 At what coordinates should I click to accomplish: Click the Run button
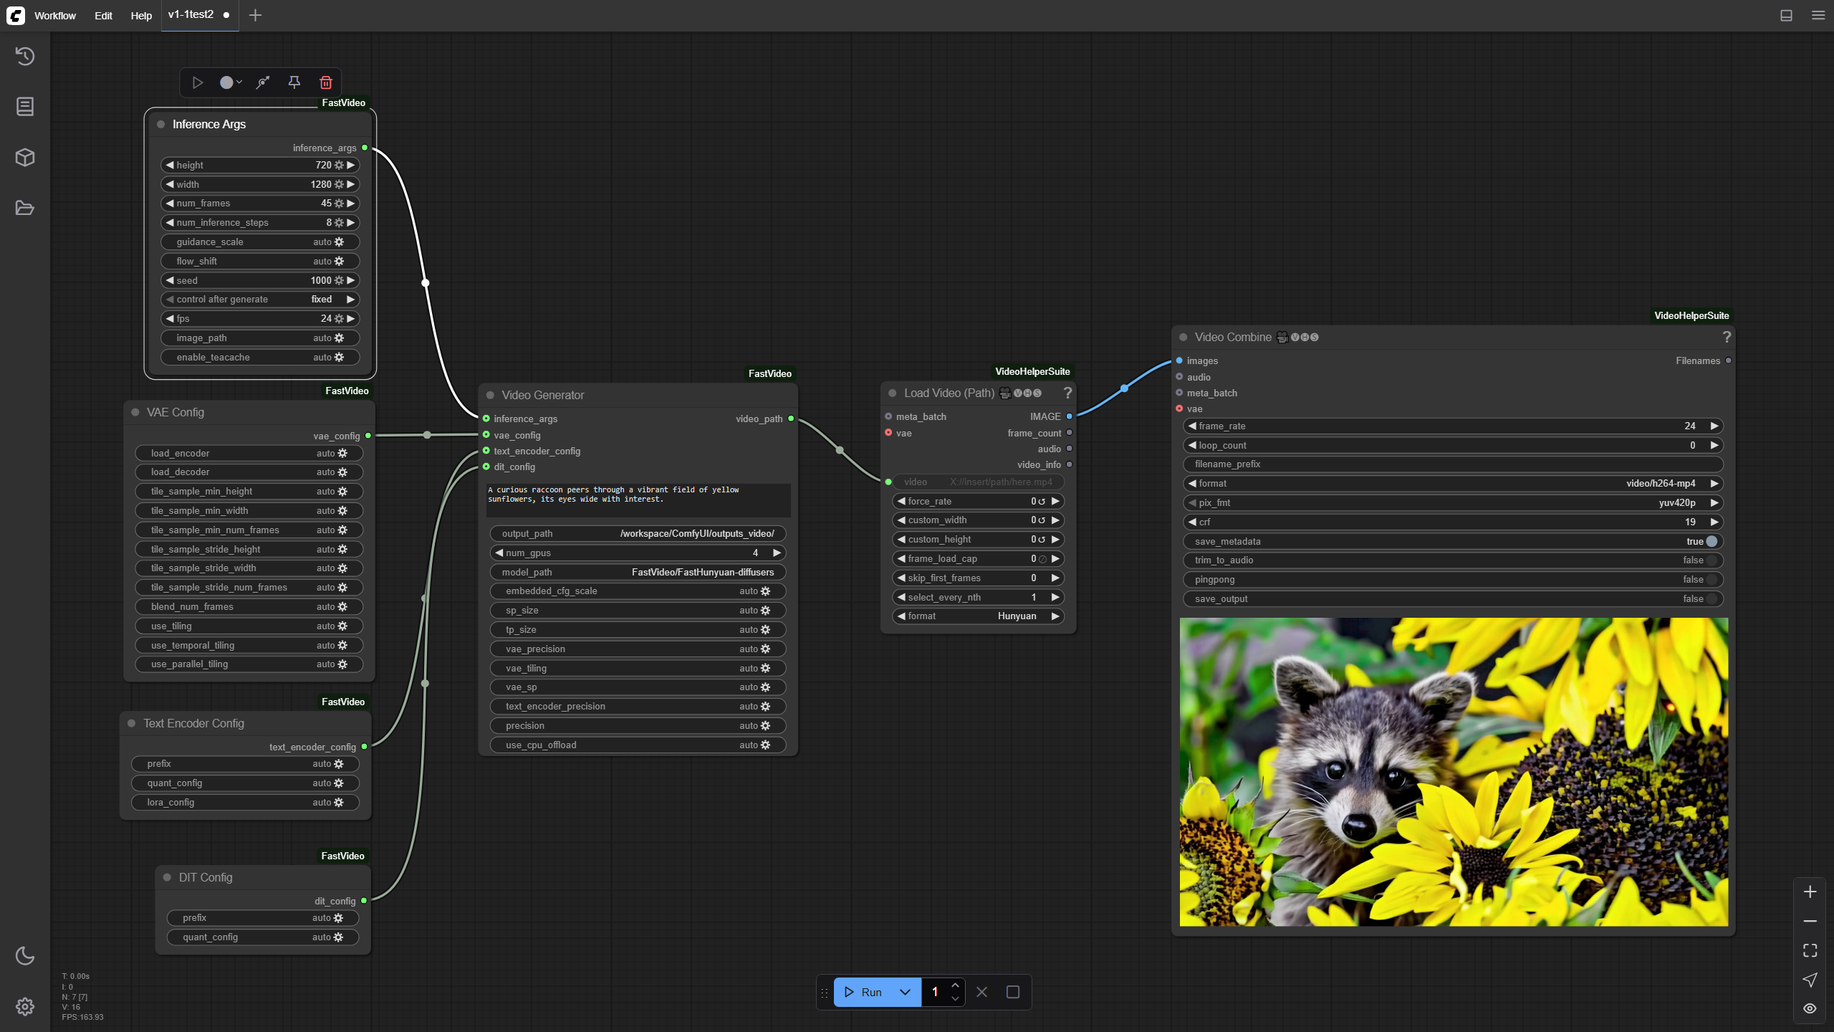click(863, 992)
